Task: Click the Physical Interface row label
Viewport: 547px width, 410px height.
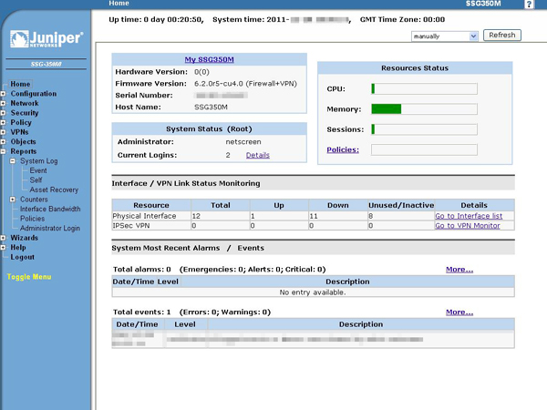Action: (144, 216)
